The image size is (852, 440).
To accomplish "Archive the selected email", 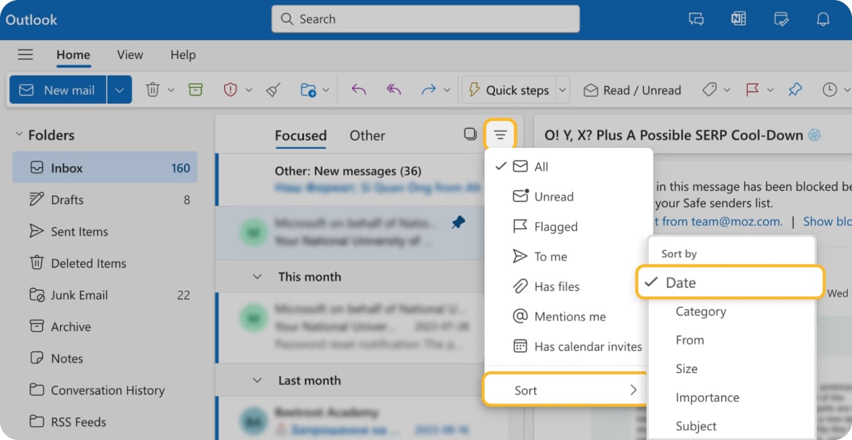I will (x=196, y=90).
